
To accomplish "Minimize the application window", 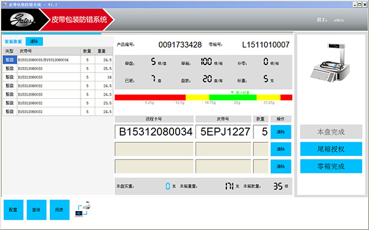I will (355, 4).
